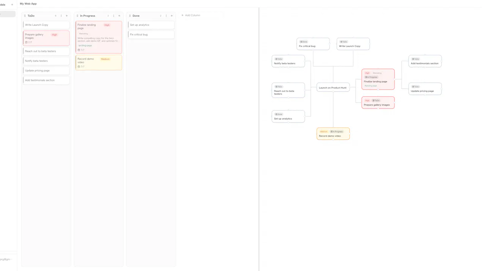Screen dimensions: 482x271
Task: Click the Medium priority tag on Record demo video card
Action: 105,59
